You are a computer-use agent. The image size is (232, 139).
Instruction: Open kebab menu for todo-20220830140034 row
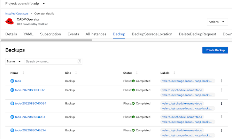221,103
